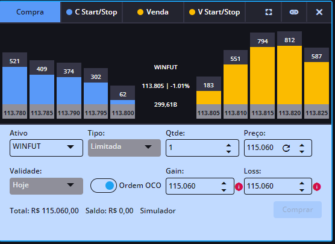Viewport: 335px width, 244px height.
Task: Switch to the Compra tab
Action: coord(30,12)
